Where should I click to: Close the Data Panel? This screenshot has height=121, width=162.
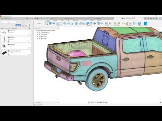32,18
